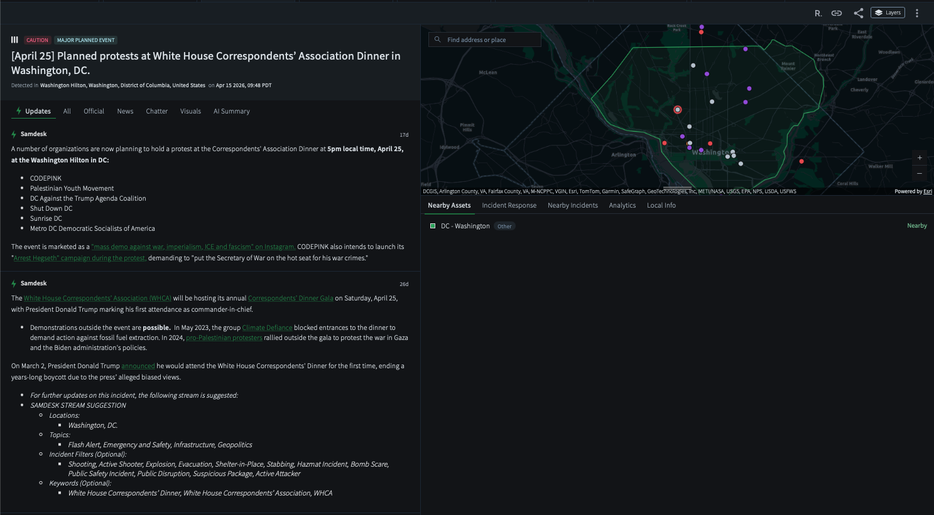This screenshot has height=515, width=934.
Task: Open the AI Summary tab
Action: (232, 111)
